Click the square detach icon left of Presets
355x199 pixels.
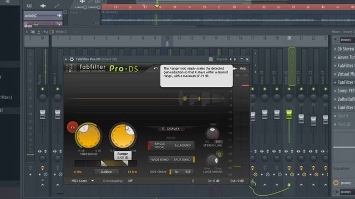211,59
